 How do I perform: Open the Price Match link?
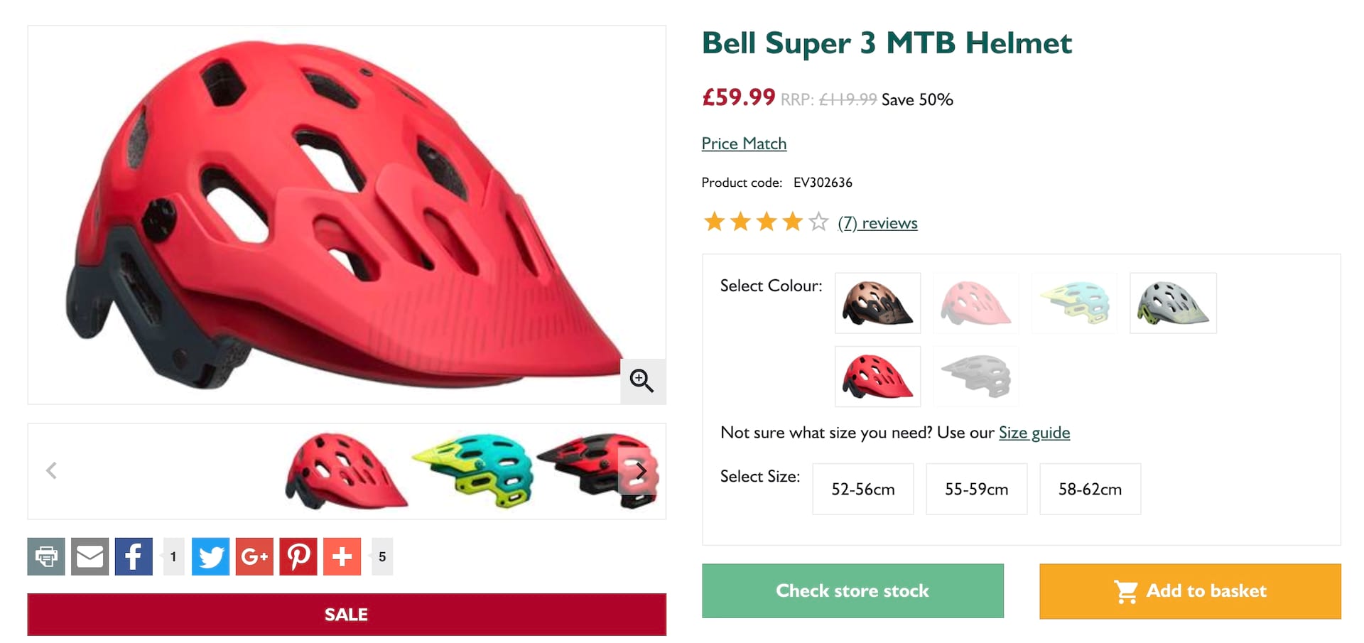click(744, 144)
